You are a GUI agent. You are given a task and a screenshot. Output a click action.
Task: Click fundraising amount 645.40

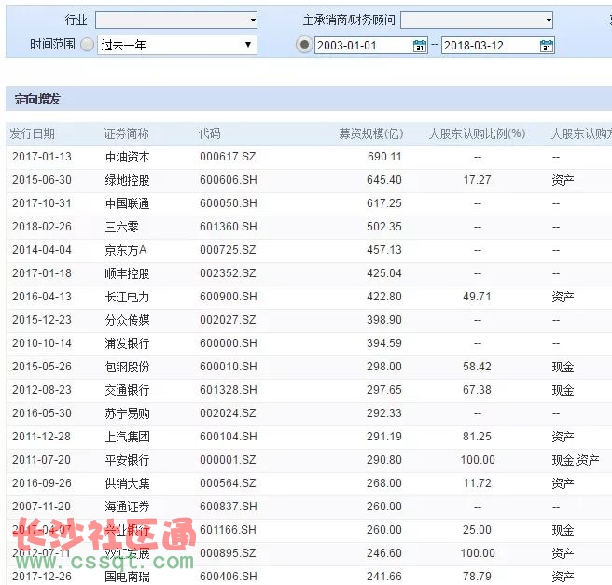click(x=384, y=180)
